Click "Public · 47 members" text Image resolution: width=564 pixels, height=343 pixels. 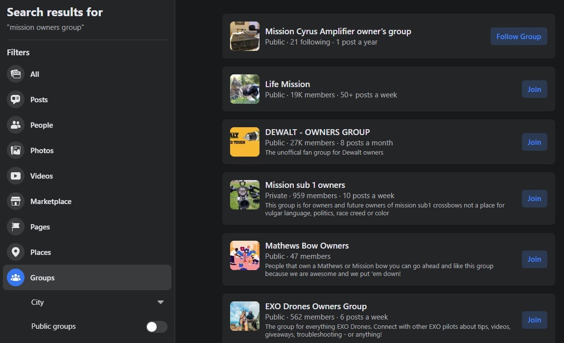point(298,256)
